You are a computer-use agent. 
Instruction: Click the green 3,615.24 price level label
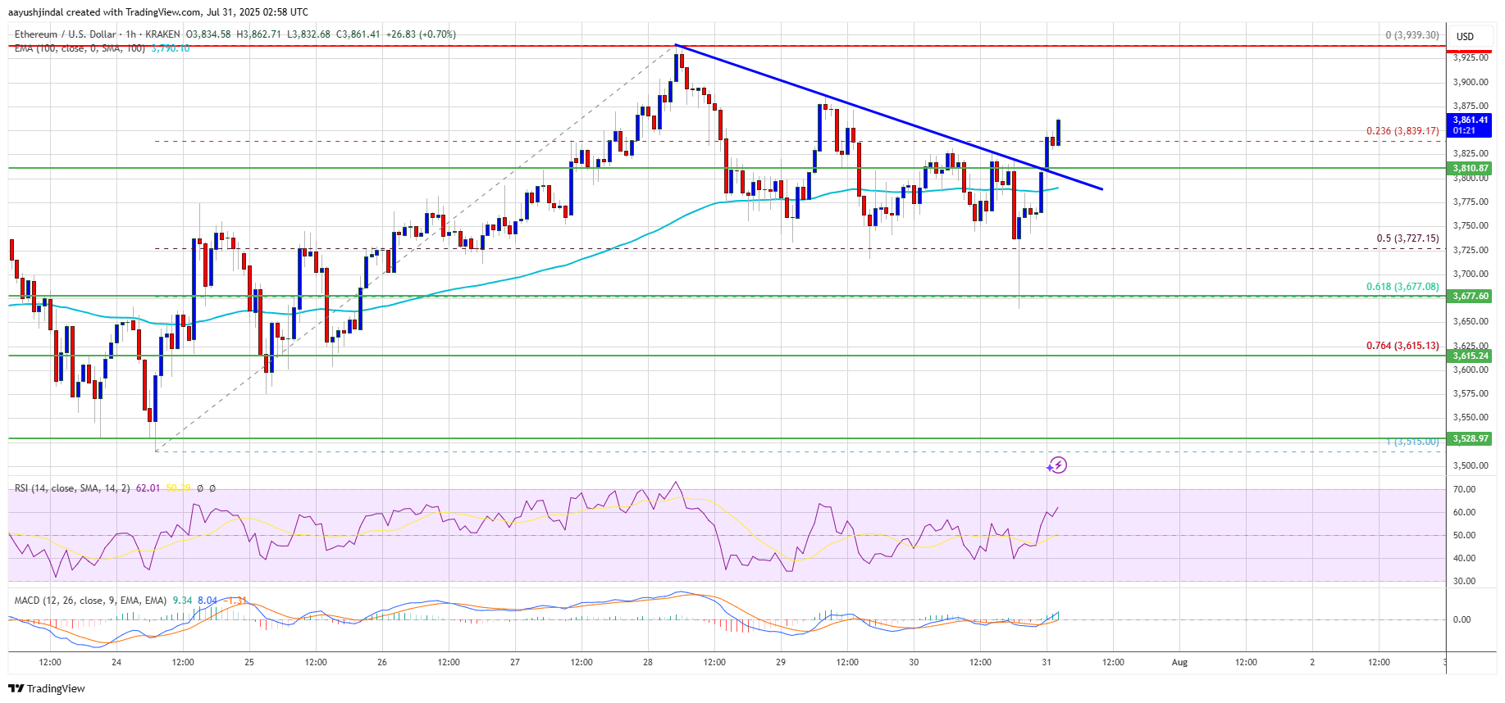[1470, 356]
